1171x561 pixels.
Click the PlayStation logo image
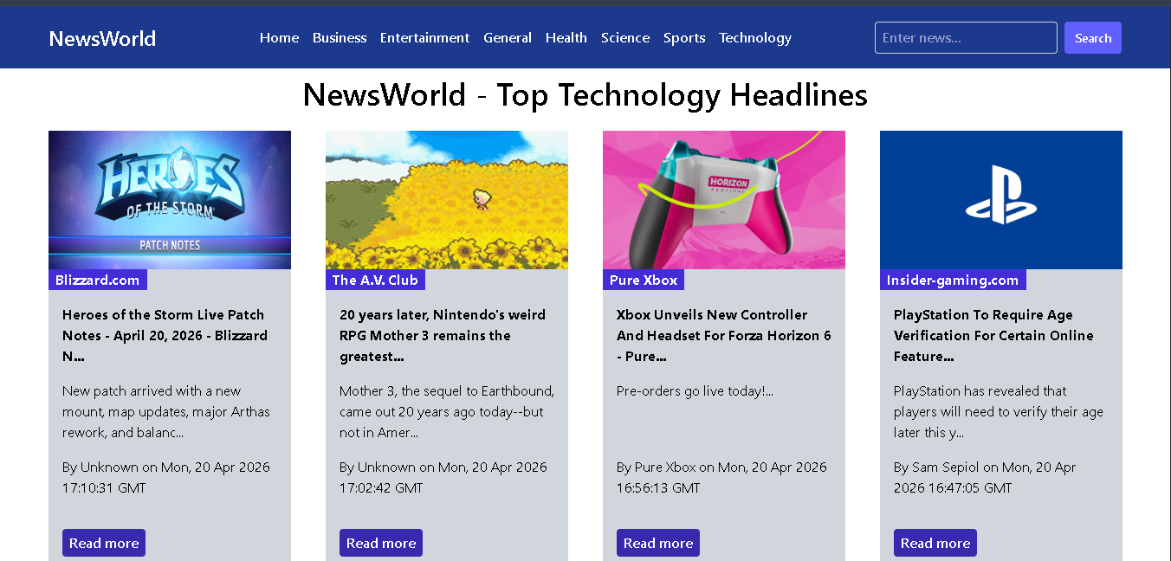coord(1001,200)
